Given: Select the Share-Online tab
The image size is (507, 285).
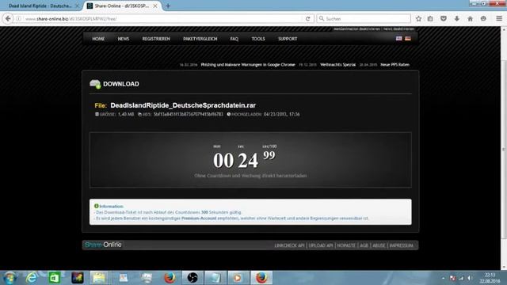Looking at the screenshot, I should pyautogui.click(x=122, y=6).
